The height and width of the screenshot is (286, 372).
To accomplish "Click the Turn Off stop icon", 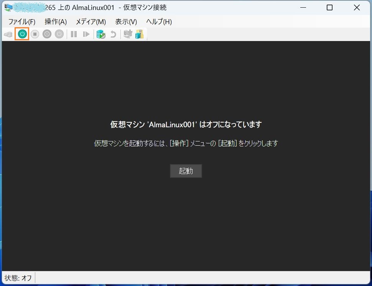I will click(x=35, y=34).
